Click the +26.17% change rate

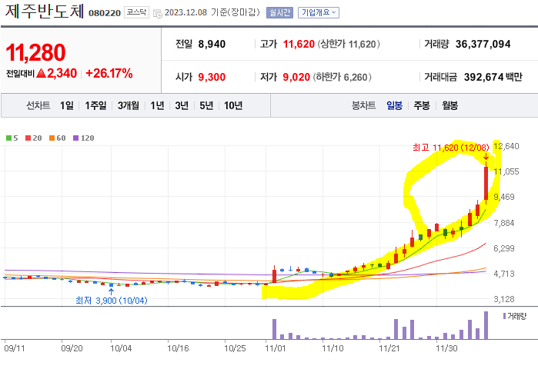pos(109,73)
